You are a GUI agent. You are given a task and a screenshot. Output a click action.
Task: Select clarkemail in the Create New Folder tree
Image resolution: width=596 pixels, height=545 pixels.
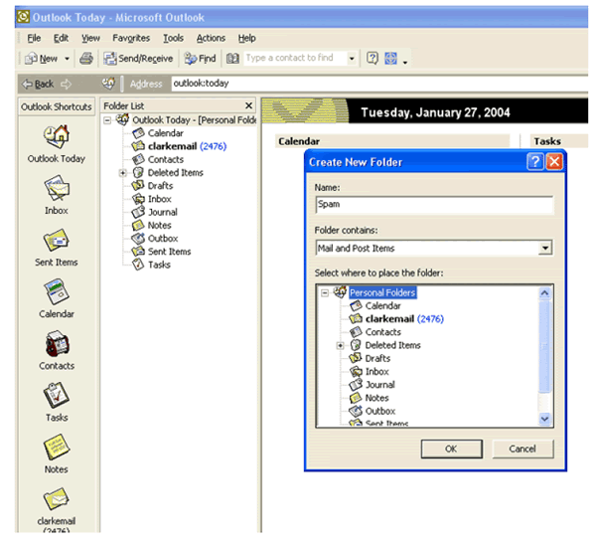pyautogui.click(x=404, y=319)
